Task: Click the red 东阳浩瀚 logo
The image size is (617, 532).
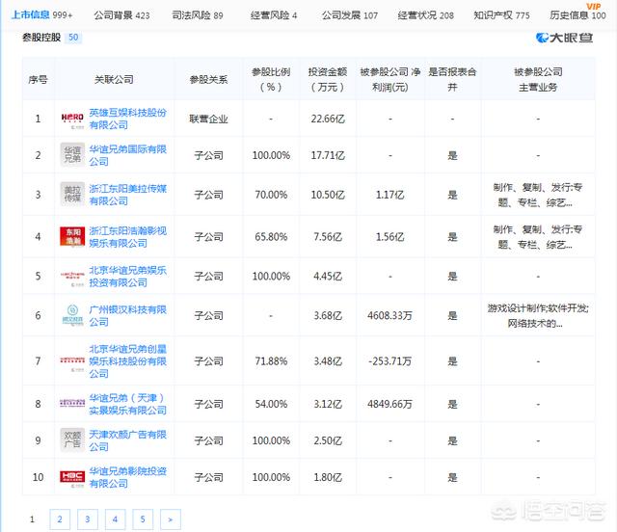Action: point(72,236)
